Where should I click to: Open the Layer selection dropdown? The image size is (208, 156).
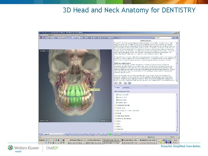click(54, 134)
